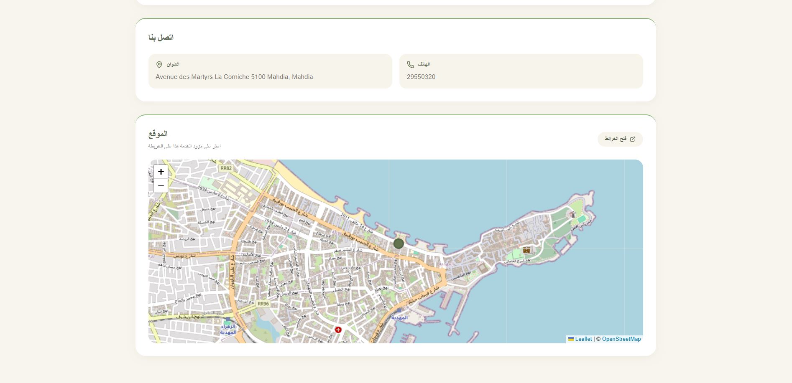The image size is (792, 383).
Task: Click the green location marker on the map
Action: coord(399,243)
